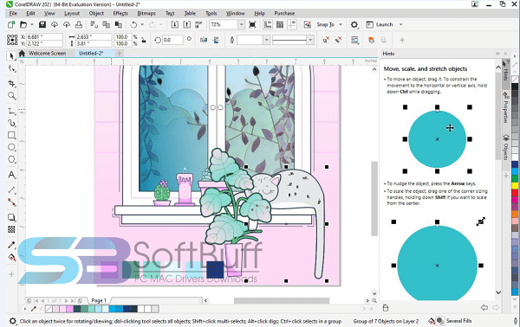The width and height of the screenshot is (520, 327).
Task: Toggle Full-screen preview button
Action: click(252, 24)
